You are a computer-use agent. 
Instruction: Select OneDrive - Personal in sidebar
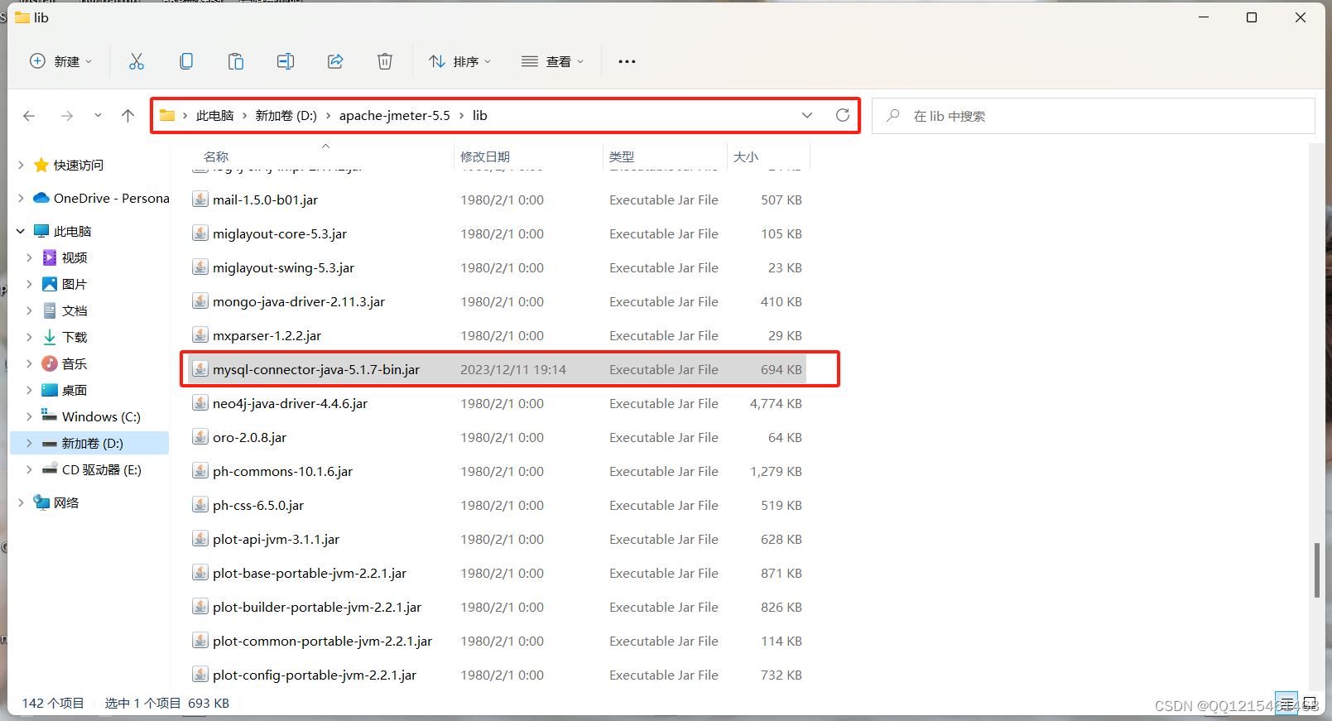pyautogui.click(x=101, y=198)
